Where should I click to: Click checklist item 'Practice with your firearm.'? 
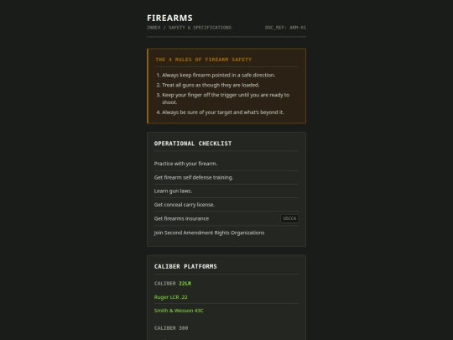pos(226,164)
